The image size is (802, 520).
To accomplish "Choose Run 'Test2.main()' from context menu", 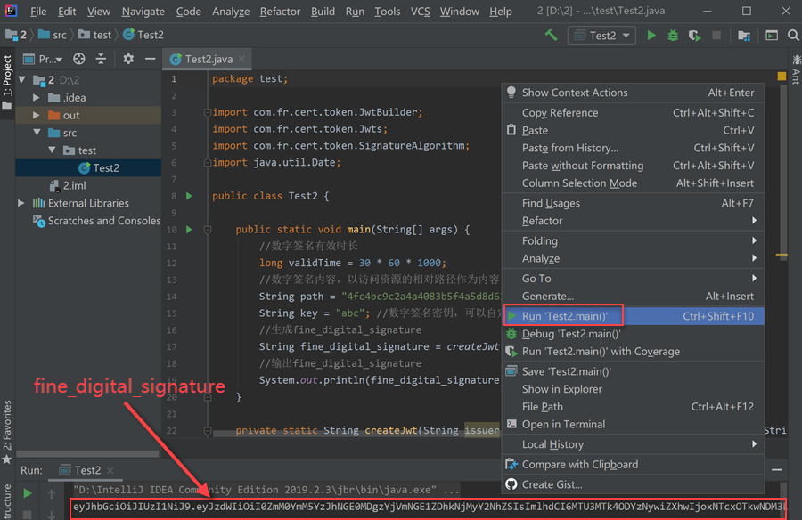I will [565, 316].
